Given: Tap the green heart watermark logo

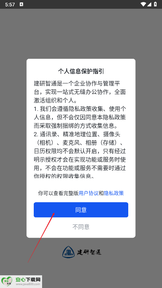Looking at the screenshot, I should [7, 281].
